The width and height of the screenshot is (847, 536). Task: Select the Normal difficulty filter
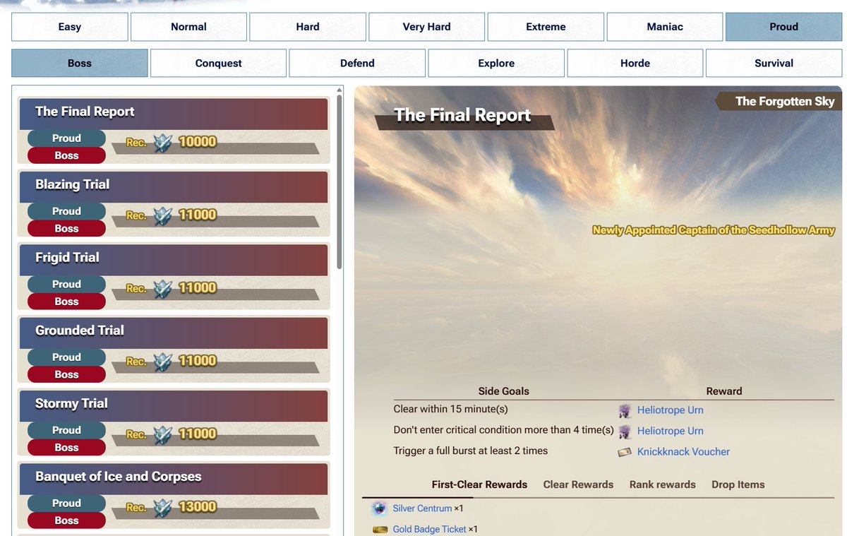click(x=188, y=27)
